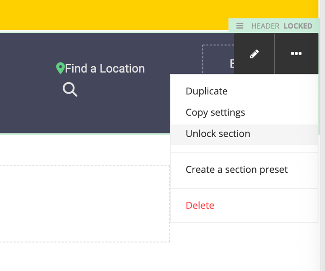The height and width of the screenshot is (271, 325).
Task: Open the three-dot more options menu
Action: click(x=296, y=54)
